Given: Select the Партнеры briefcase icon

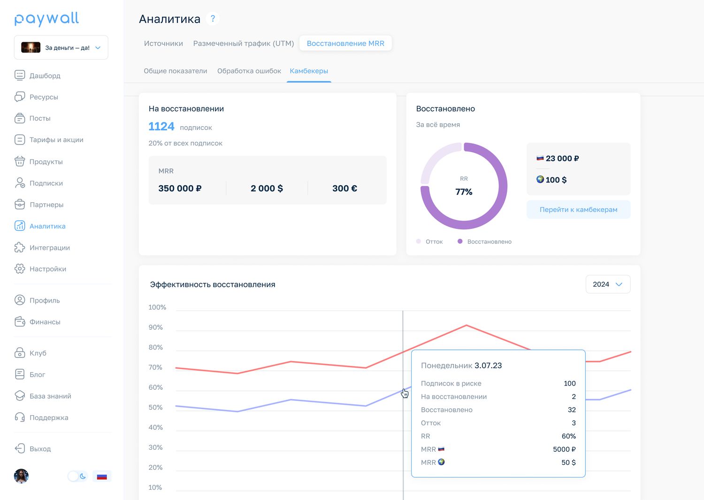Looking at the screenshot, I should tap(20, 205).
